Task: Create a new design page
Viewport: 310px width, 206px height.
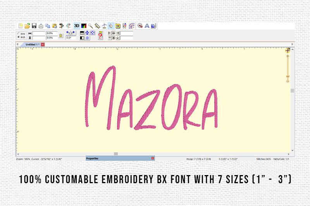Action: pos(21,26)
